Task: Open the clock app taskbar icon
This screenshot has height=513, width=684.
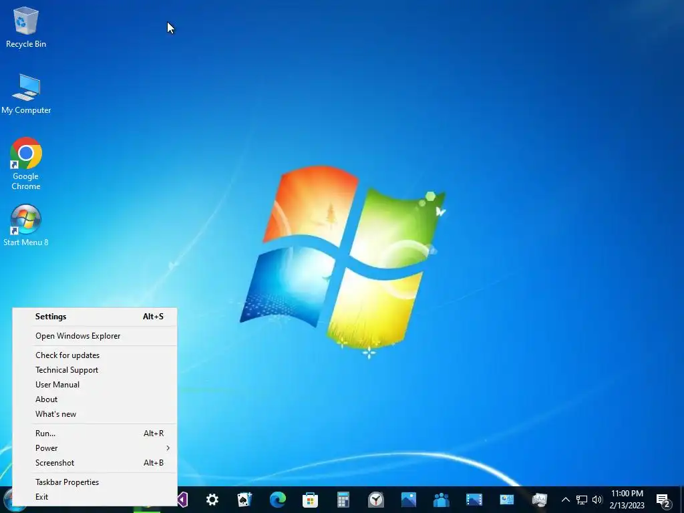Action: (x=375, y=500)
